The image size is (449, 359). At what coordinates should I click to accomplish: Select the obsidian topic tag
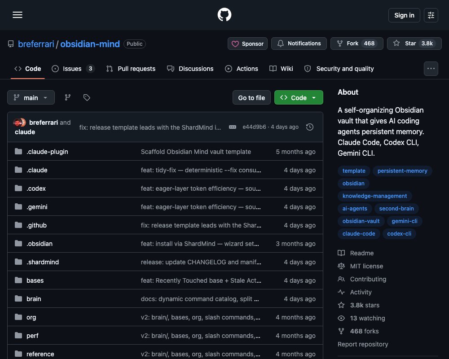tap(353, 184)
